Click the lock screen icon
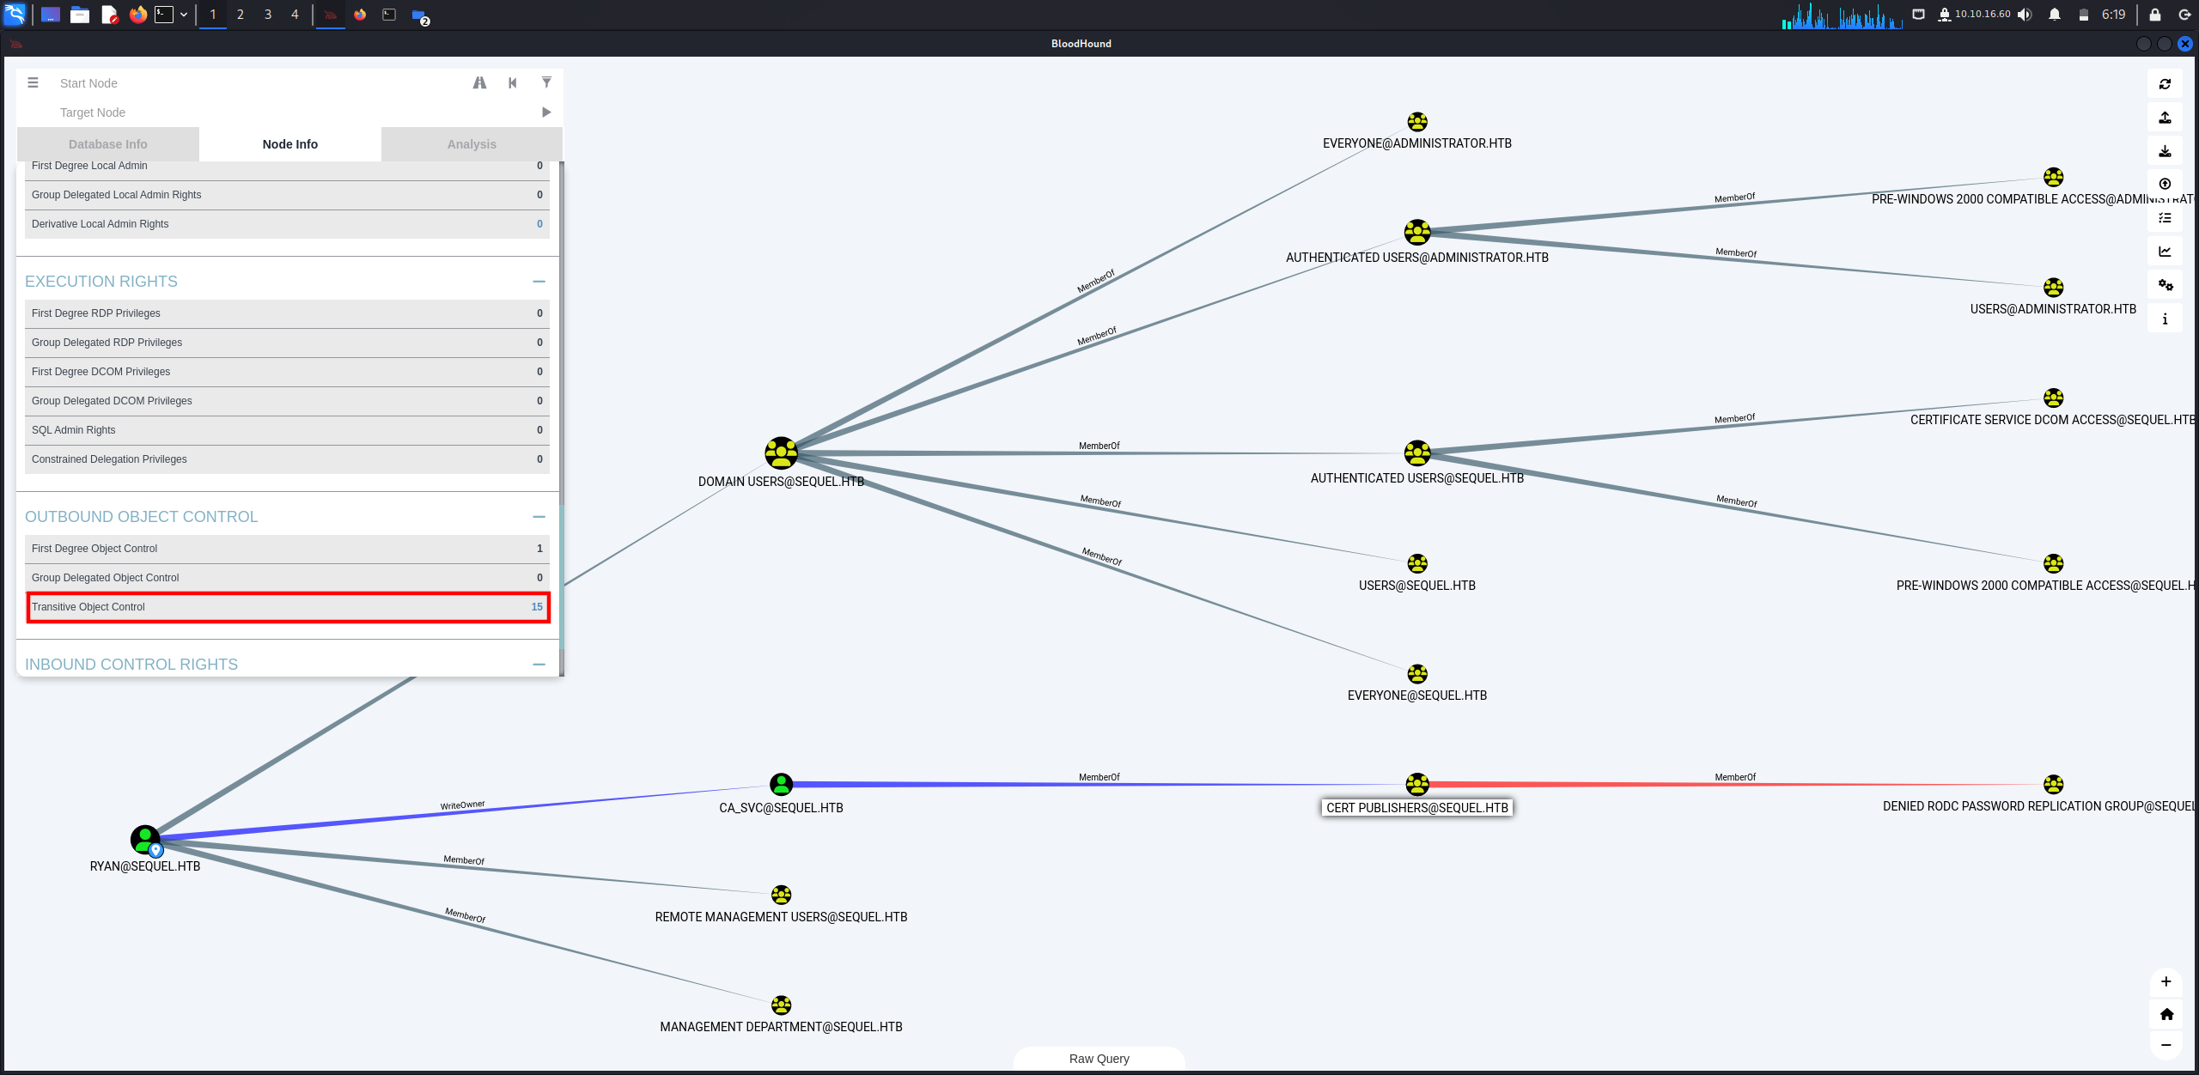 [x=2154, y=15]
